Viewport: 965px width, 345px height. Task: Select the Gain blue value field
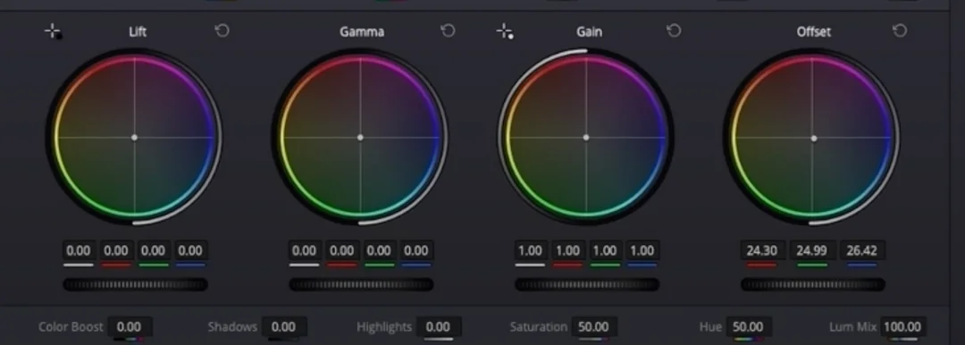[x=642, y=251]
